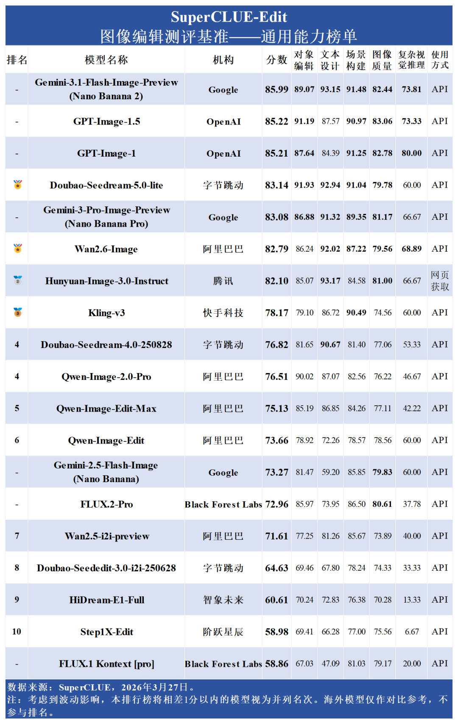Click the 对象编辑 column header
The image size is (458, 724).
coord(304,60)
